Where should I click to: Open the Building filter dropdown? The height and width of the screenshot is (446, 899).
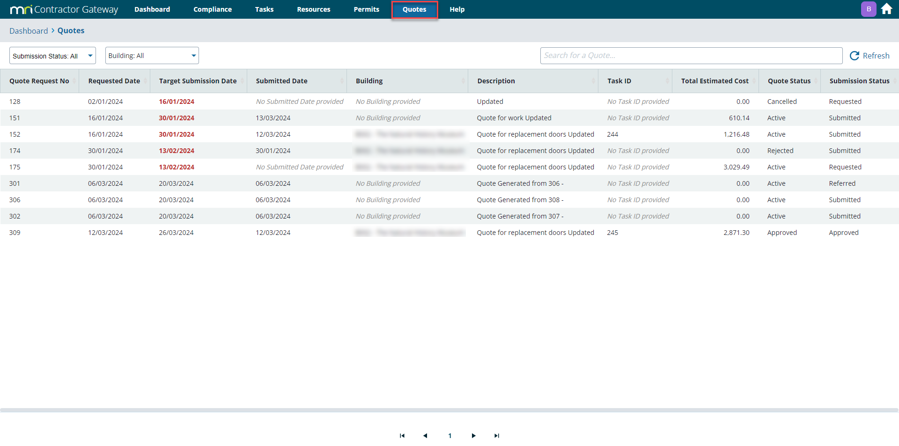point(152,56)
